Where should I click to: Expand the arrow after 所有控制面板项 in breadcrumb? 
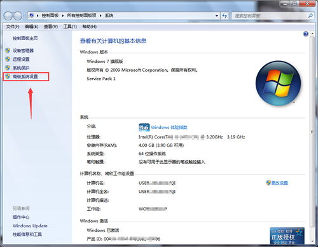(x=100, y=16)
